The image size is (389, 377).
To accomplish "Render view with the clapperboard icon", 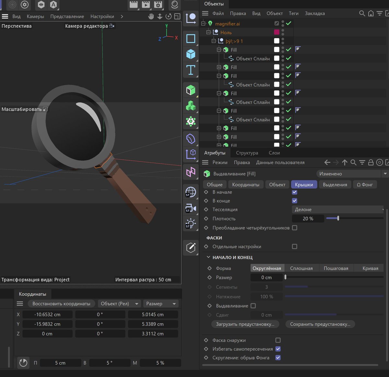I will (x=134, y=5).
